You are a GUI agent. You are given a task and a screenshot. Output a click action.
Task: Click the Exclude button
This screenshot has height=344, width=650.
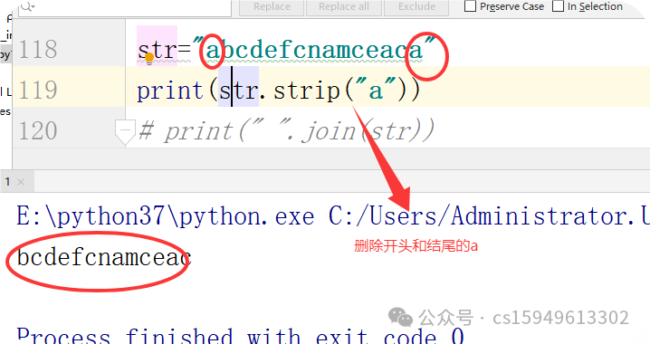(416, 7)
